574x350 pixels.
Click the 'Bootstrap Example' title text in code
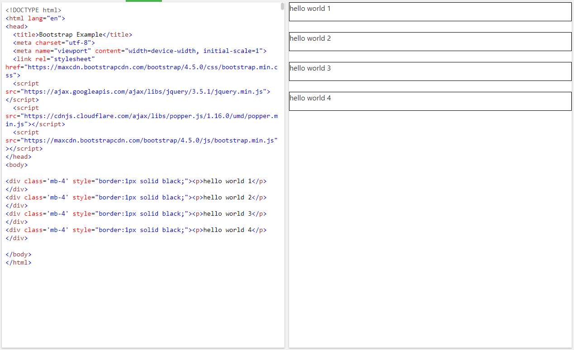[x=71, y=34]
